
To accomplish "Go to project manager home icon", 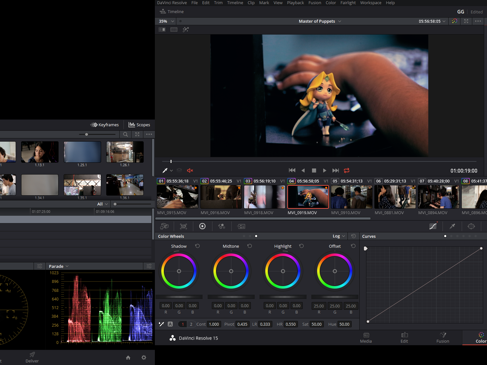I will pyautogui.click(x=128, y=357).
